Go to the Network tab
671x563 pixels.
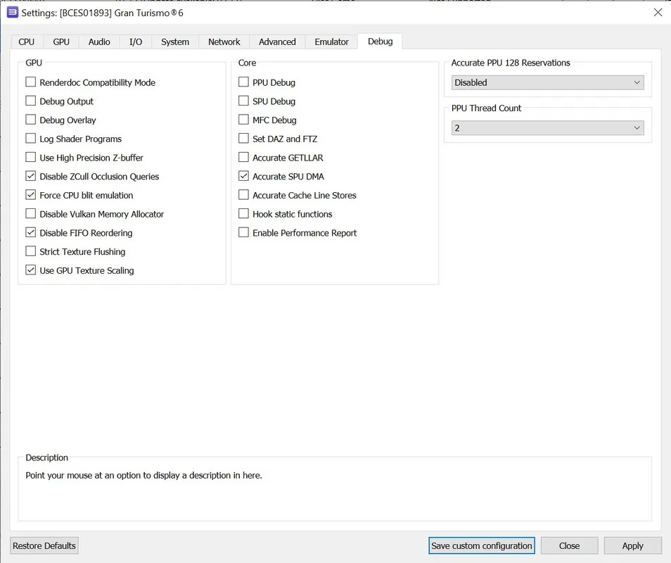[224, 42]
